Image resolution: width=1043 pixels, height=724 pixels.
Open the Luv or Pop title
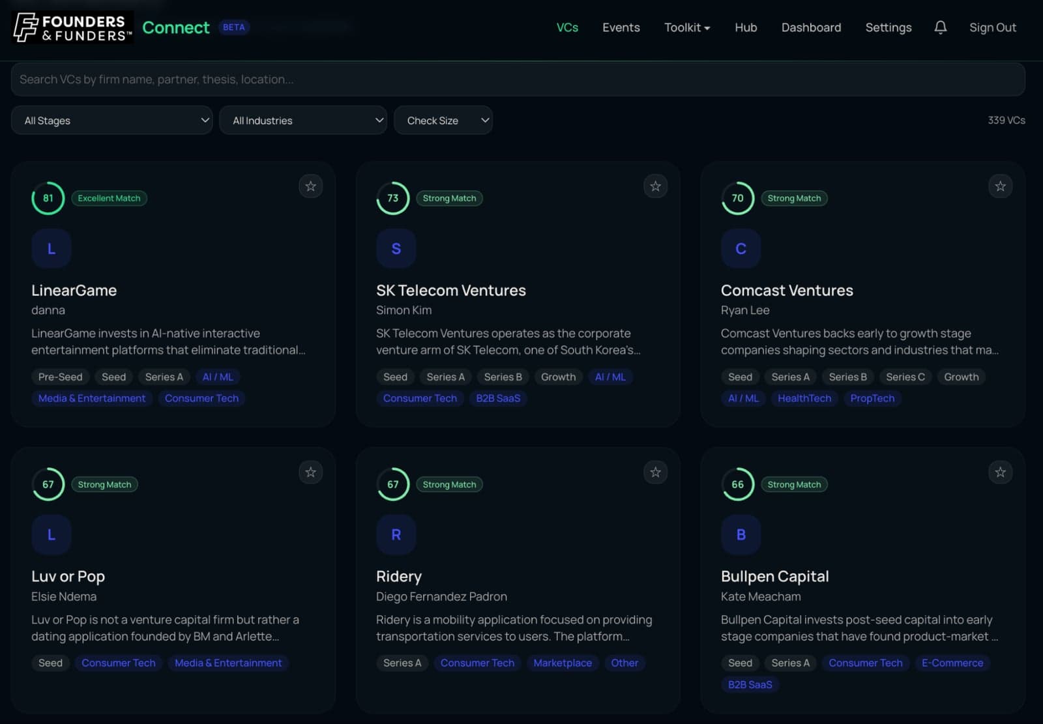point(68,577)
